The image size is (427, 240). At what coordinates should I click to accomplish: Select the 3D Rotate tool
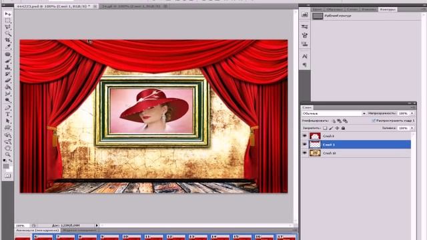8,135
